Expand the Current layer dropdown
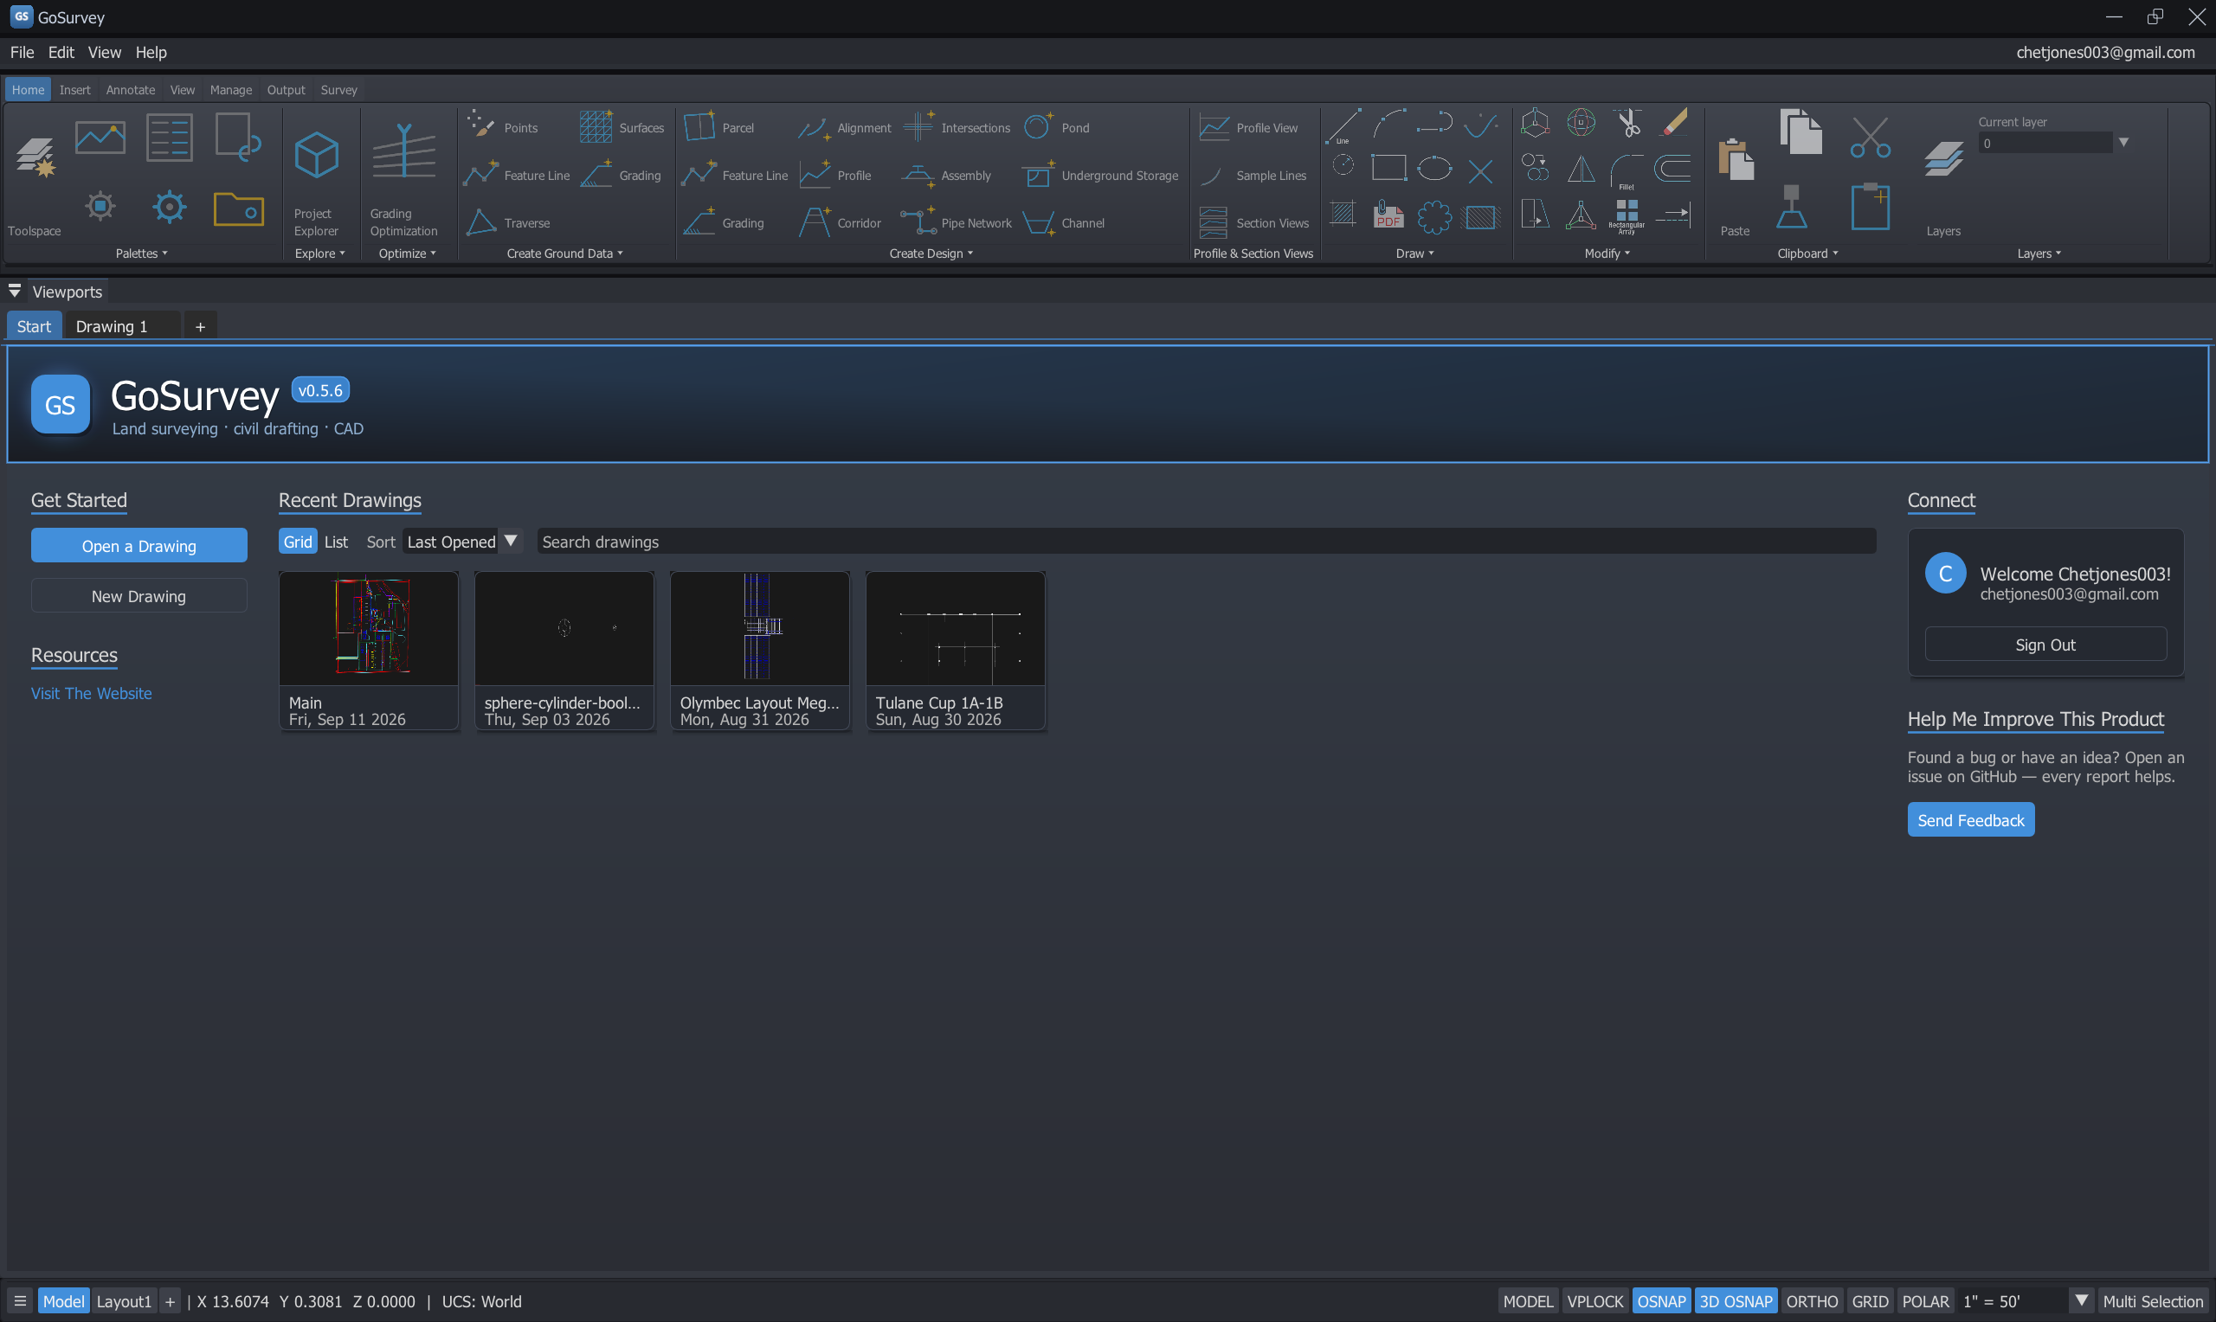This screenshot has width=2216, height=1322. coord(2123,143)
